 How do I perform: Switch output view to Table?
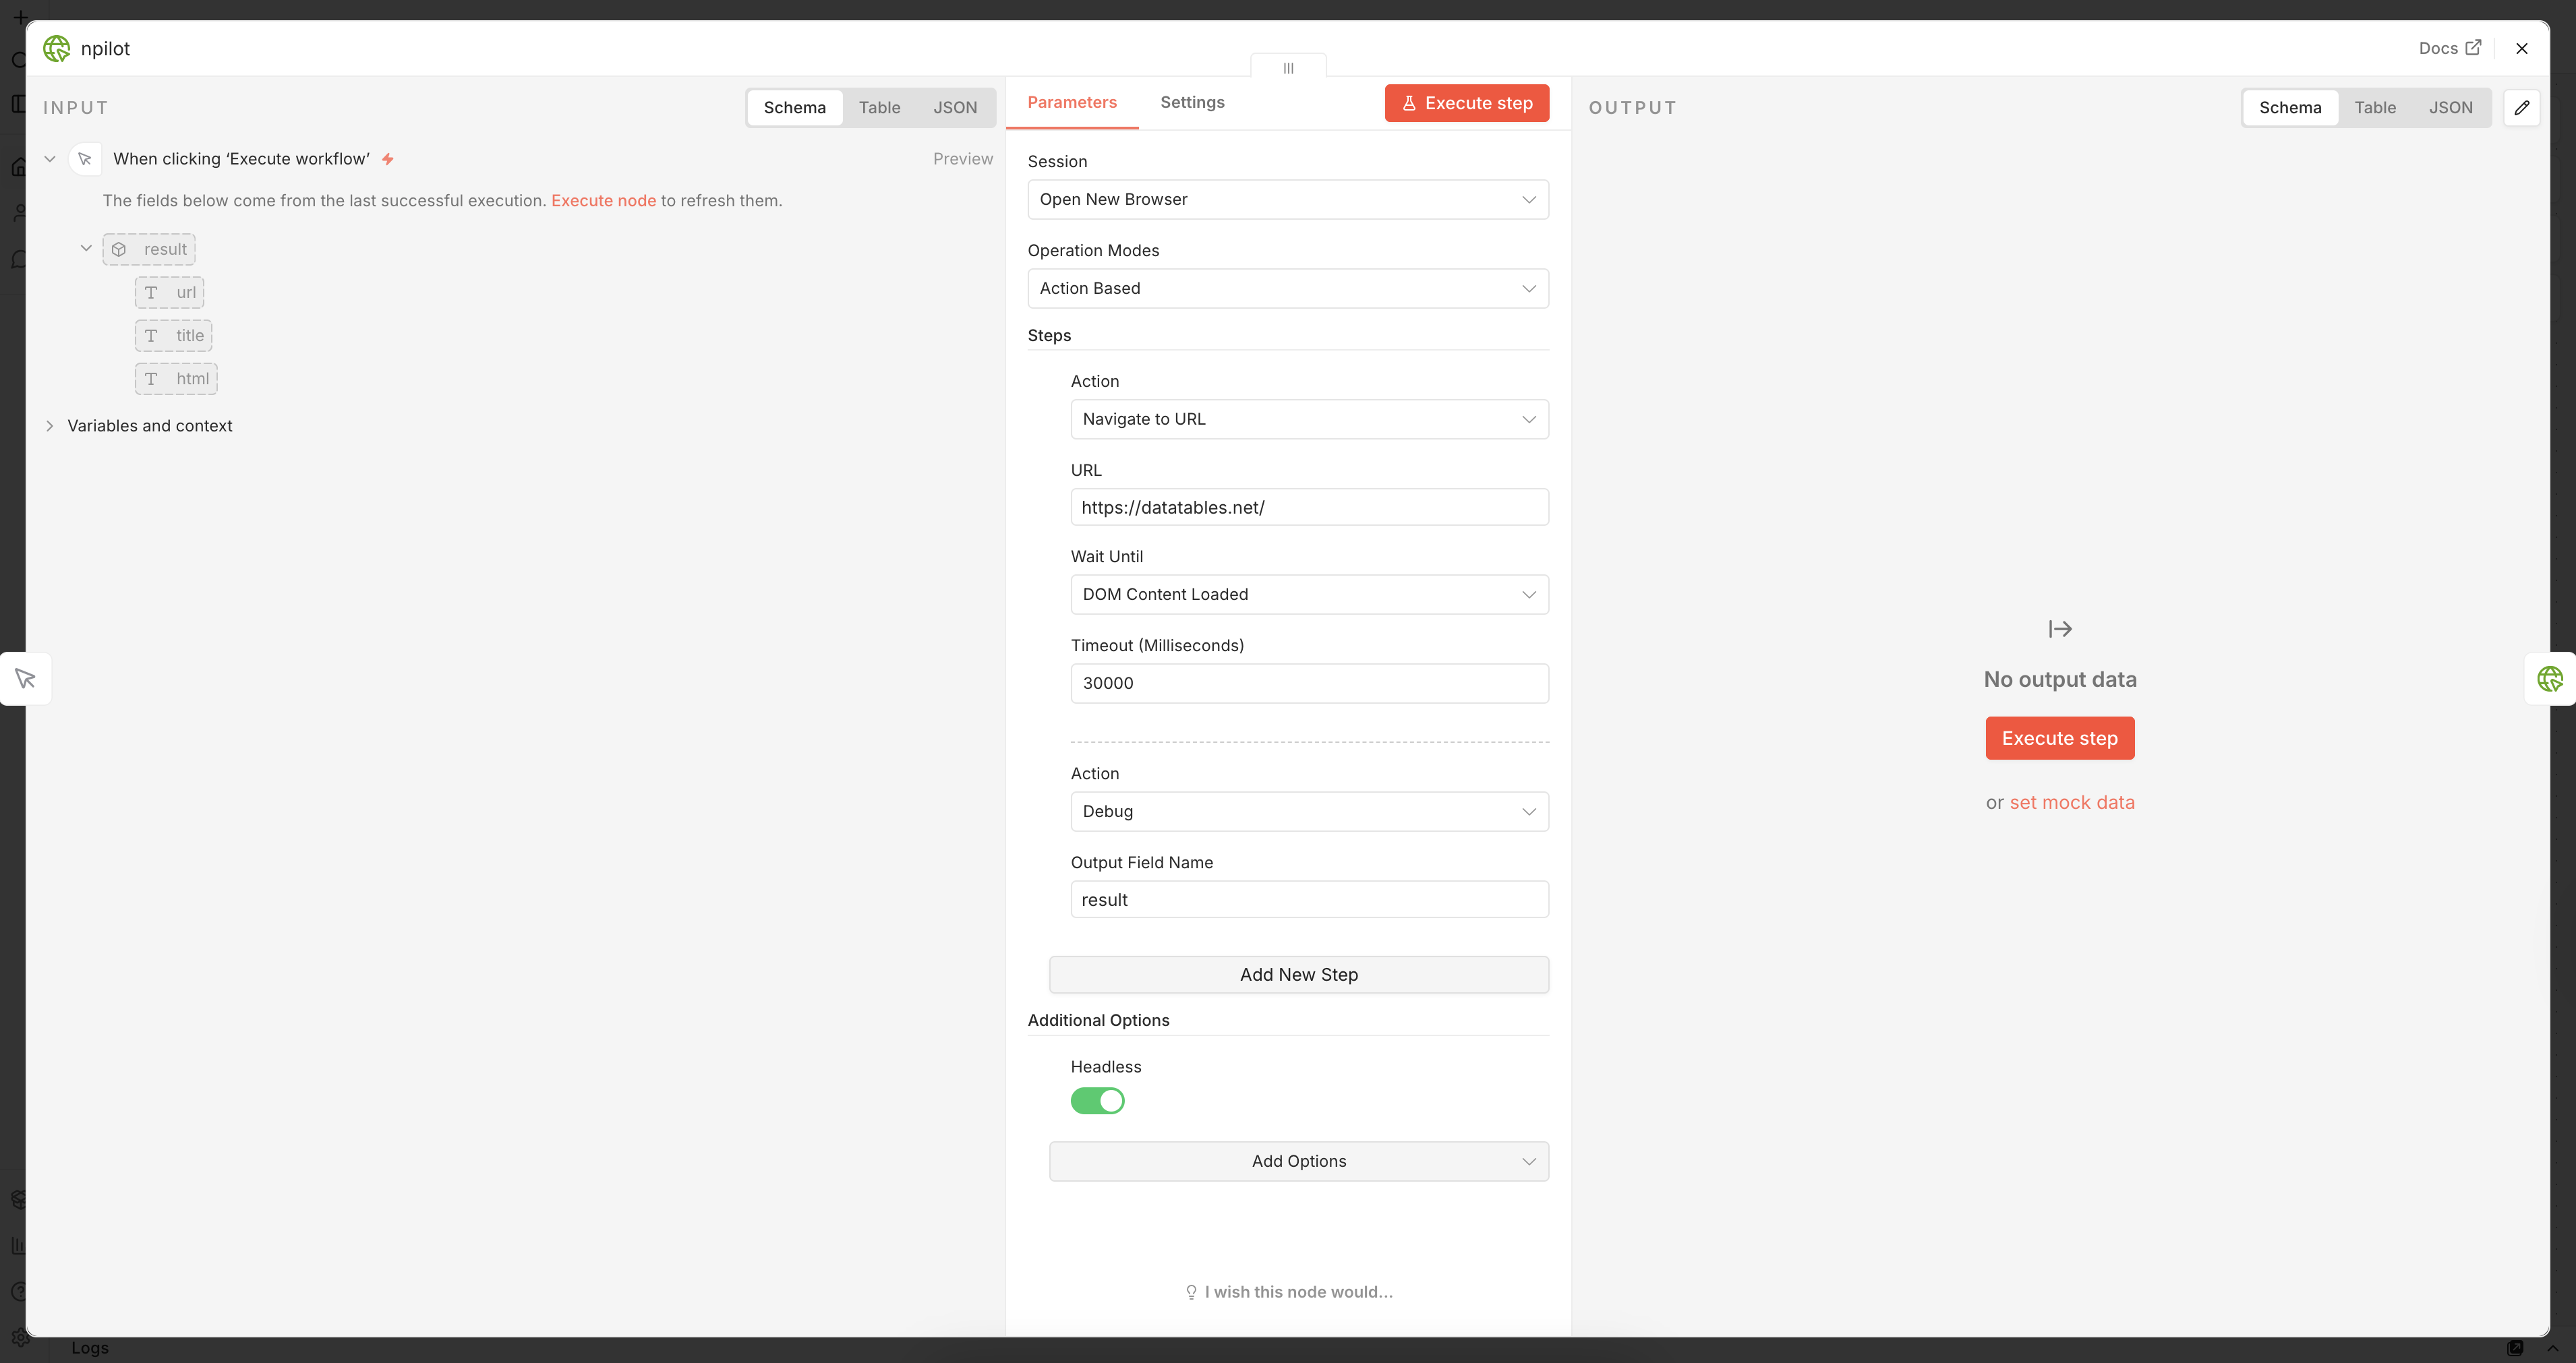coord(2374,107)
